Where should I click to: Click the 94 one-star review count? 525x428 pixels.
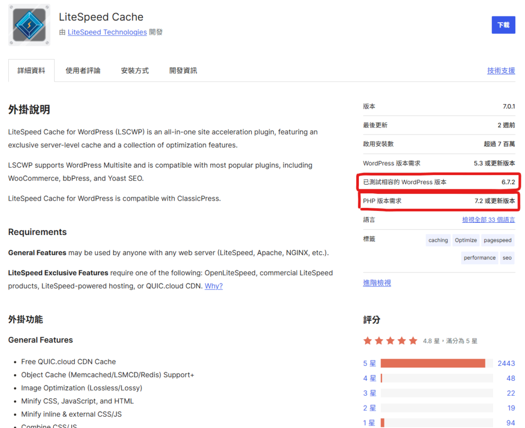511,423
